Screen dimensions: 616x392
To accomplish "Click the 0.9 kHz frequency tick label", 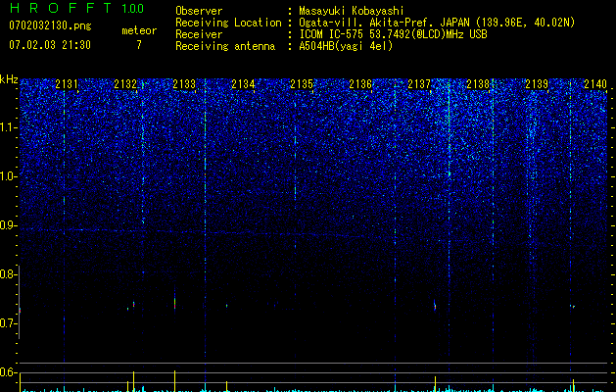I will click(7, 225).
